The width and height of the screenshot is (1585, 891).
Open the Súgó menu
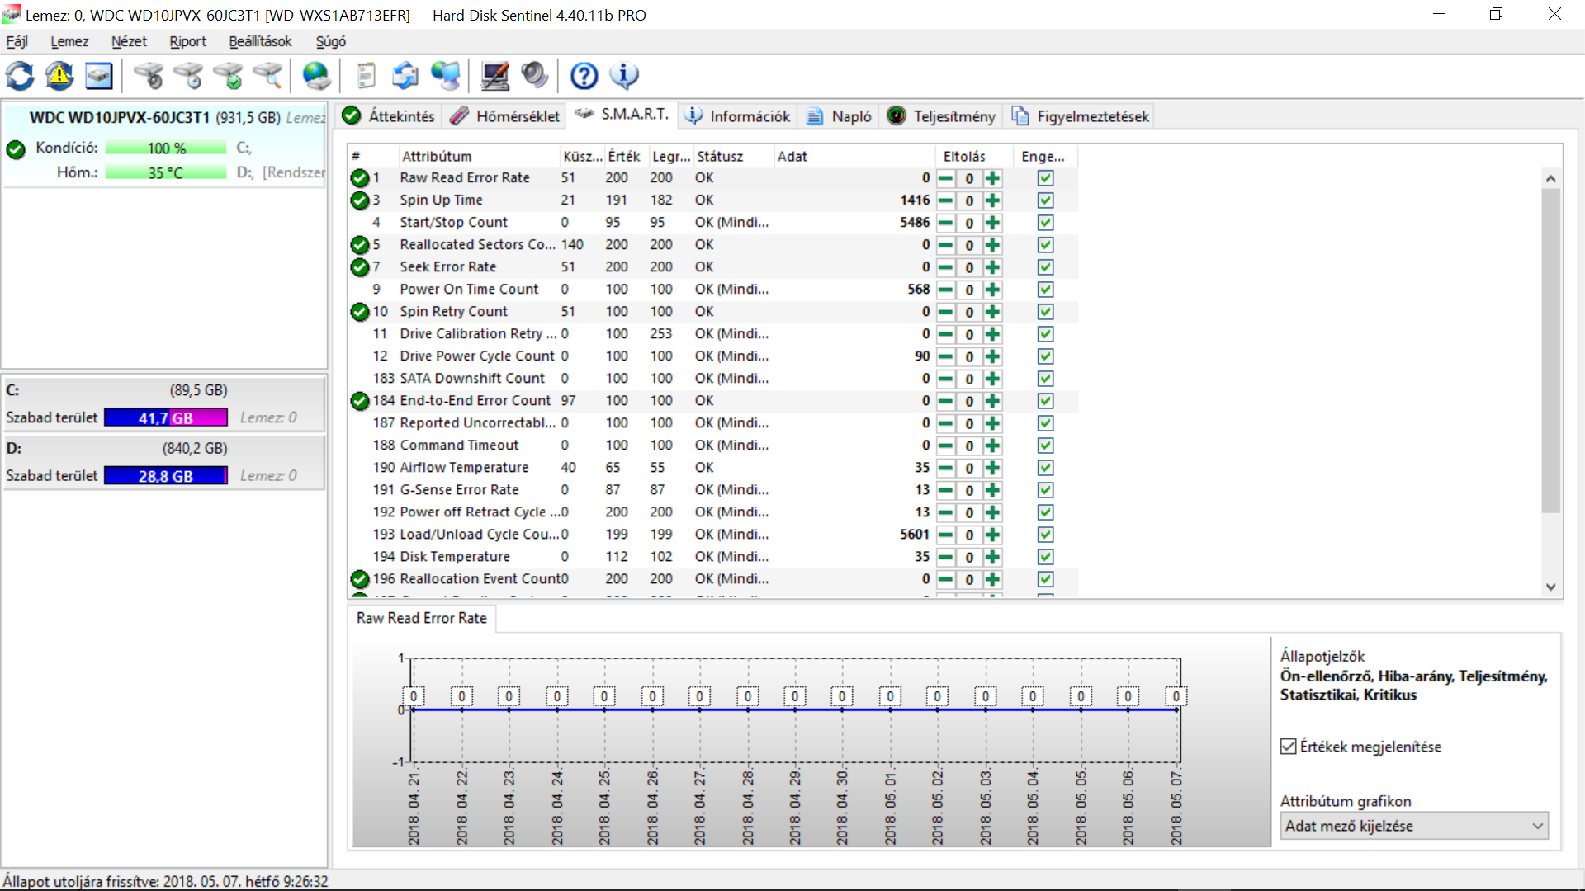click(330, 41)
